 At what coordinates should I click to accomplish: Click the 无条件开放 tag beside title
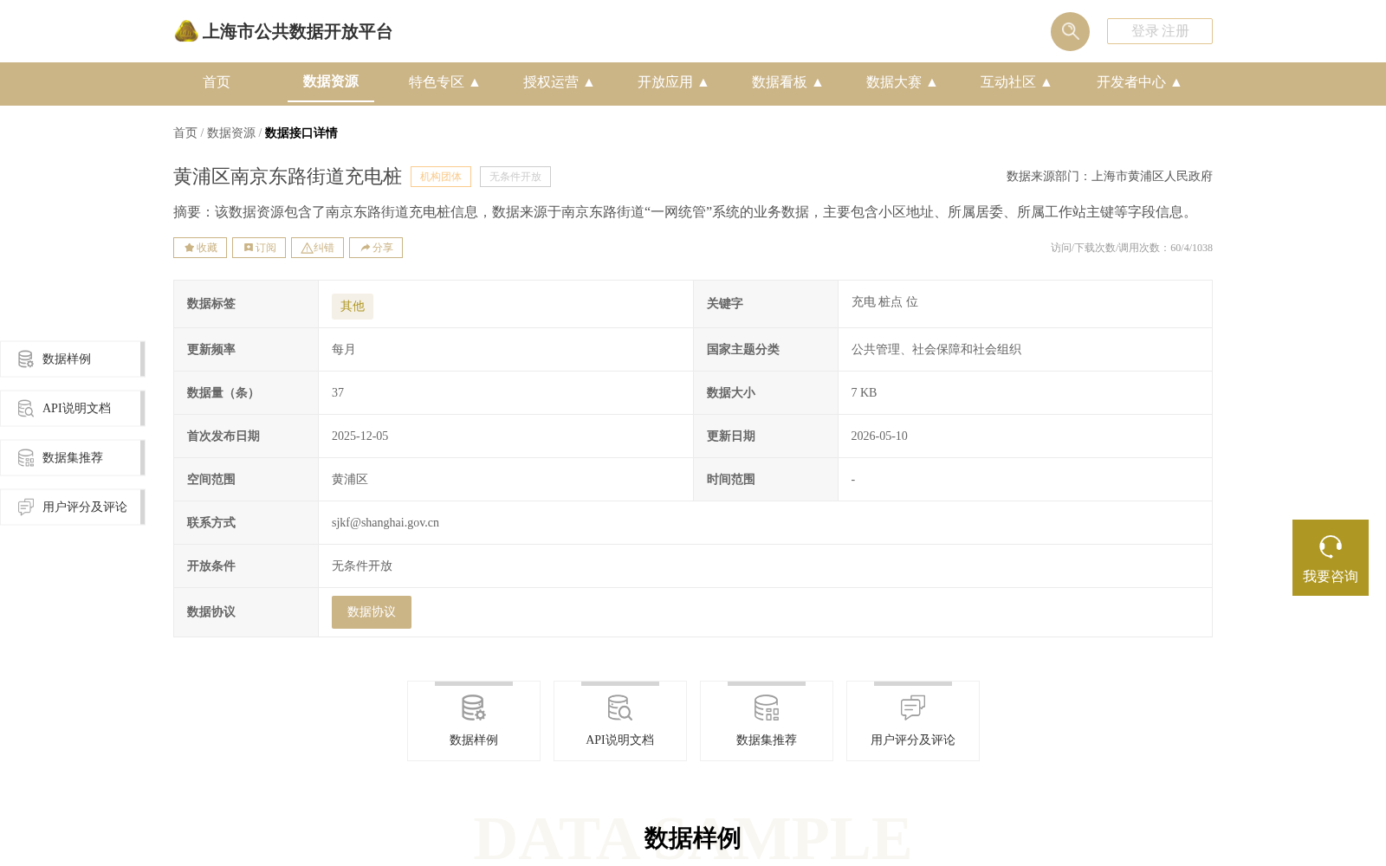tap(515, 177)
